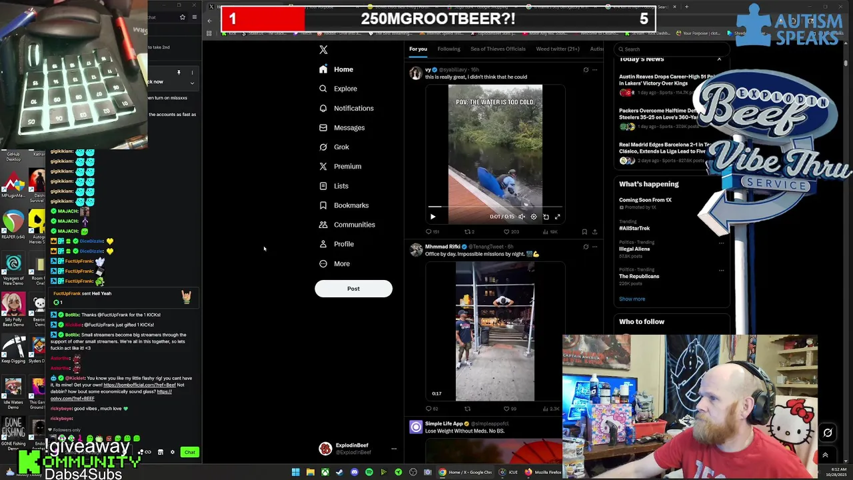Share the vy post
The height and width of the screenshot is (480, 853).
(x=594, y=232)
